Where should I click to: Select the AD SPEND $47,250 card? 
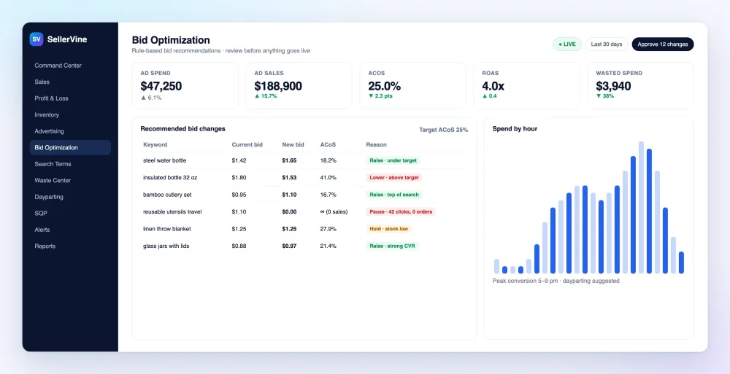tap(185, 85)
